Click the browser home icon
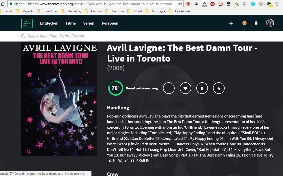Viewport: 283px width, 176px height. point(3,4)
